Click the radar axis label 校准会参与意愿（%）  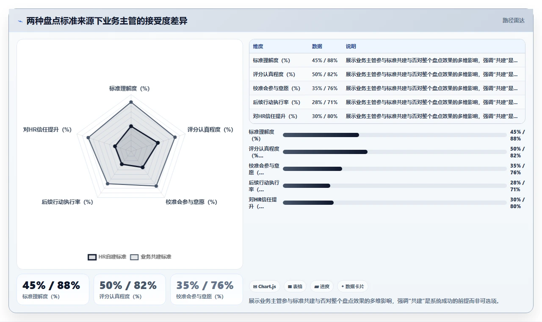[x=191, y=202]
